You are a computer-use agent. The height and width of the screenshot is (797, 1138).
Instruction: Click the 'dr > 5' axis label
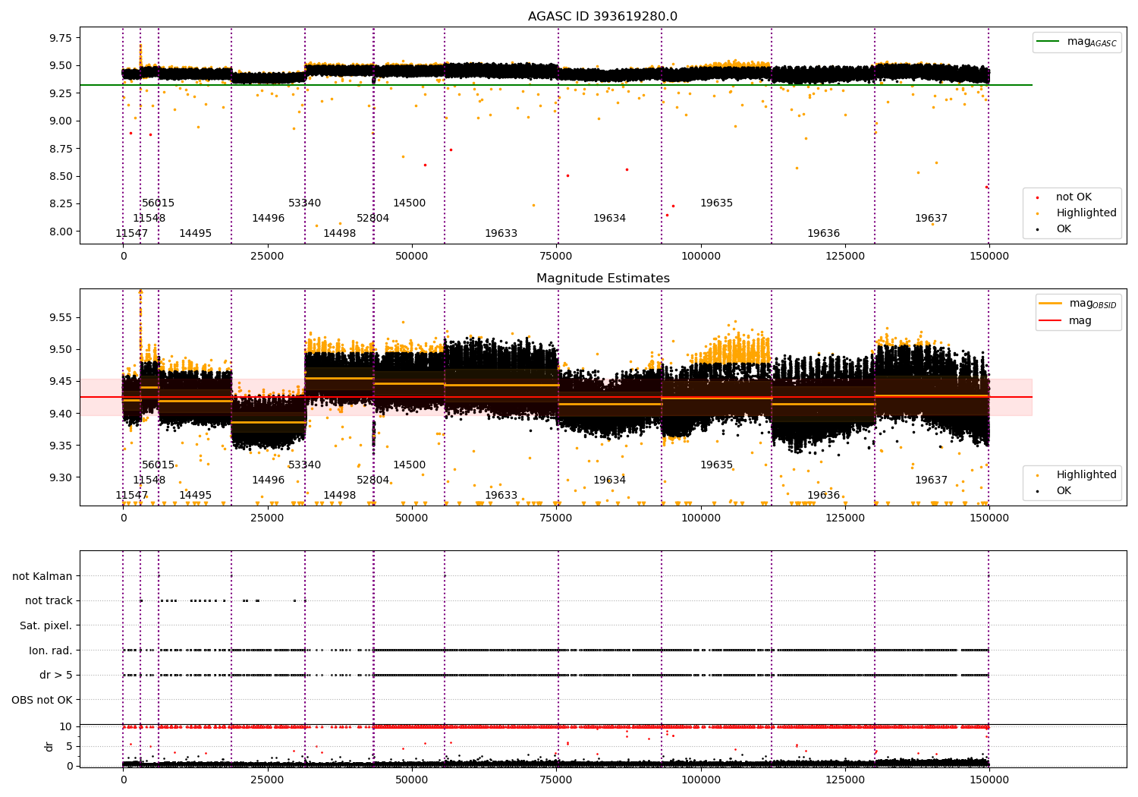click(x=56, y=676)
